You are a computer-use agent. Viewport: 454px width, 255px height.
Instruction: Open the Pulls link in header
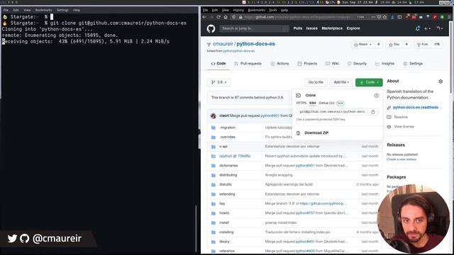coord(298,28)
